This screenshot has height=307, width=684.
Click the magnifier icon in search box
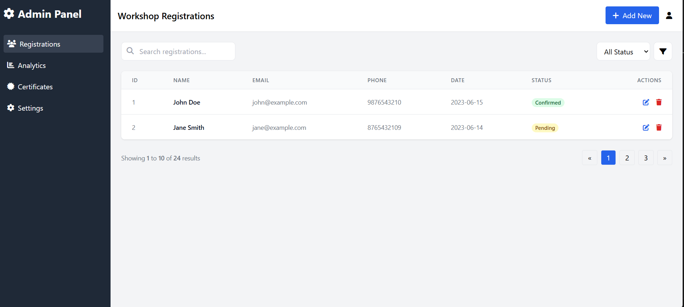[130, 51]
